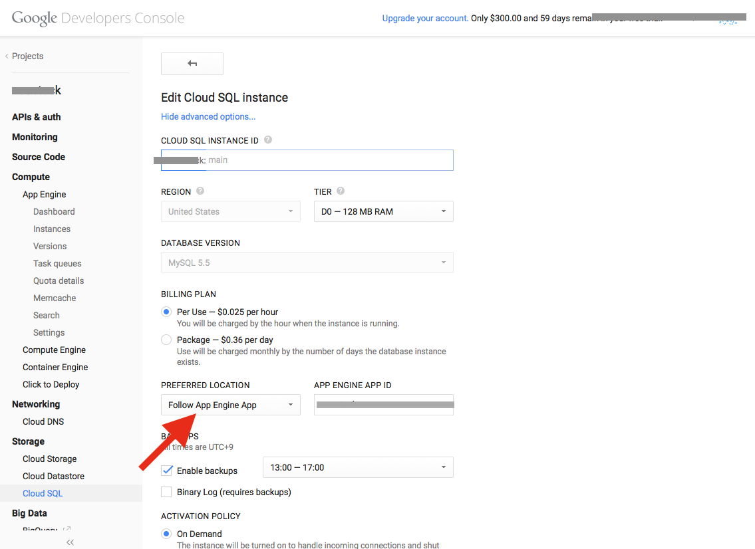This screenshot has width=755, height=549.
Task: Open Networking section
Action: 36,404
